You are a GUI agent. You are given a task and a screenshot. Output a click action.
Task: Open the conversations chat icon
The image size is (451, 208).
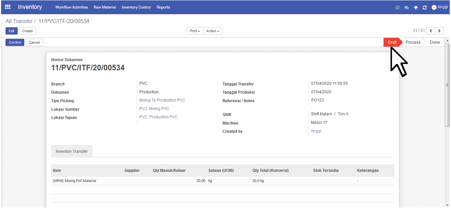[406, 7]
